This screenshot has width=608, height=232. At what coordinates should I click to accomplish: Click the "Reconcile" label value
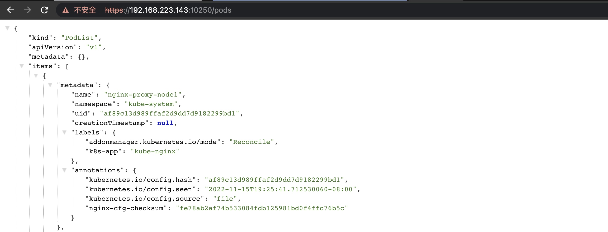point(251,142)
